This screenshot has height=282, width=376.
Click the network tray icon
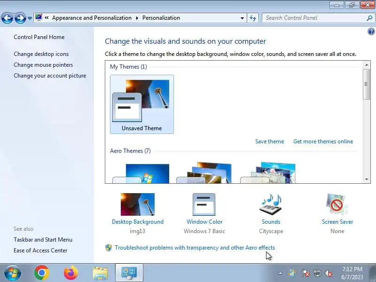coord(317,273)
